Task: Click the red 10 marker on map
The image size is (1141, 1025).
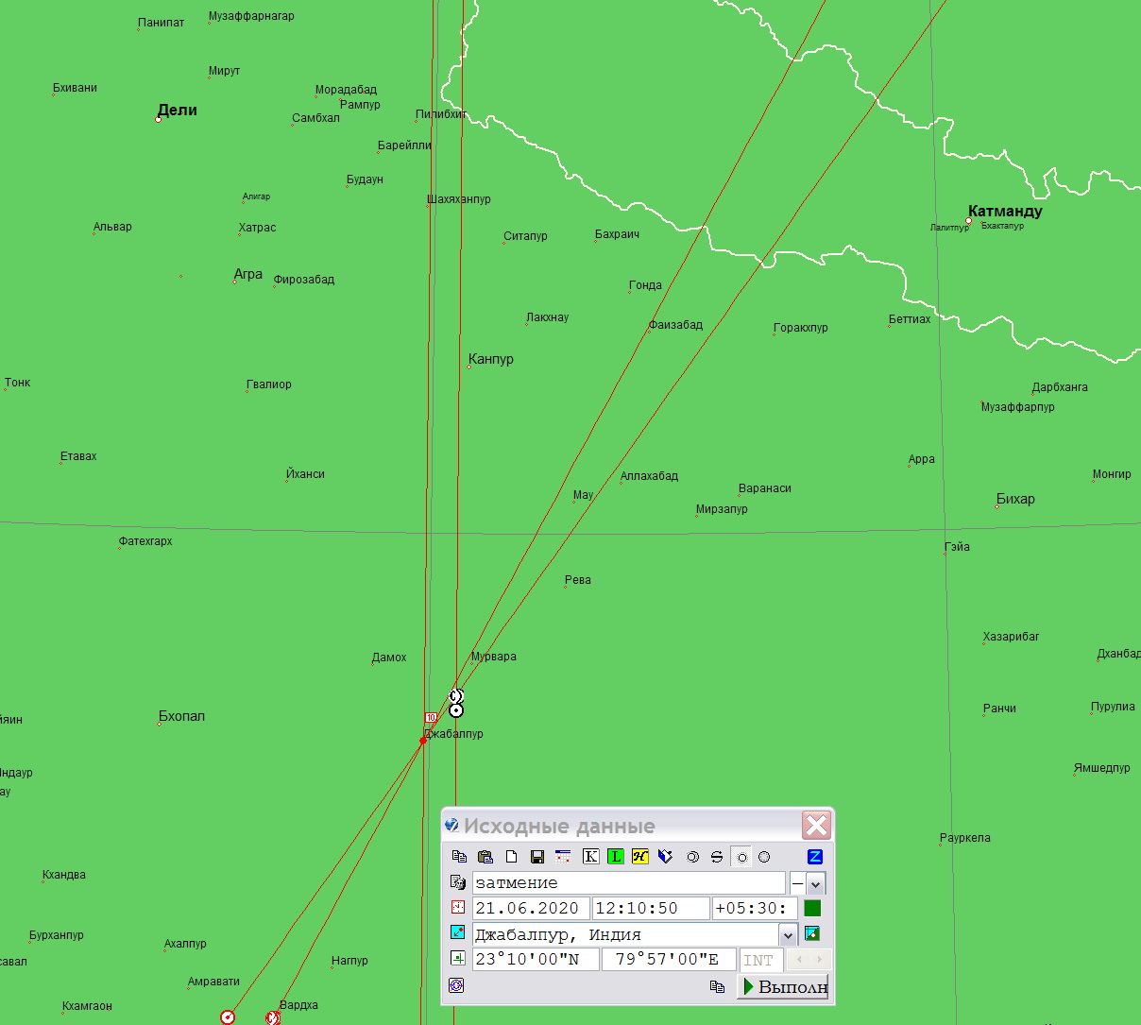Action: click(x=431, y=718)
